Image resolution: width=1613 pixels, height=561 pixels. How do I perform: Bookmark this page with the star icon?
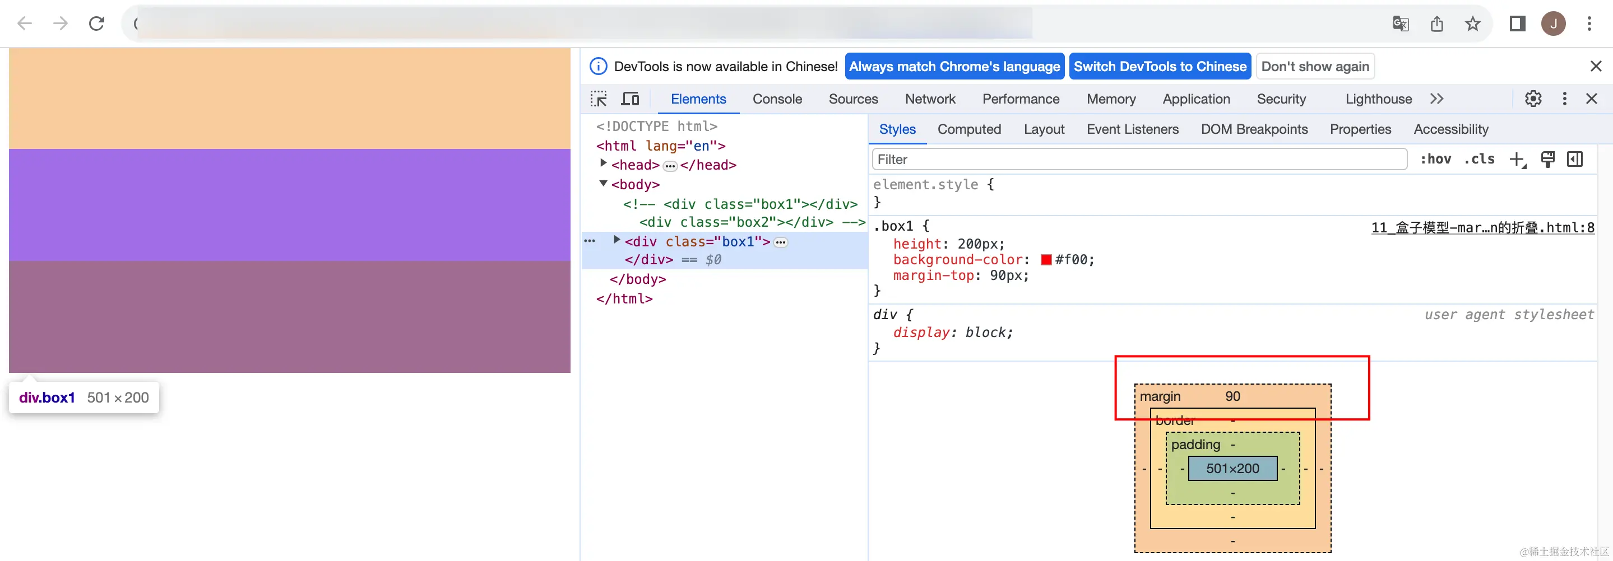[x=1472, y=24]
